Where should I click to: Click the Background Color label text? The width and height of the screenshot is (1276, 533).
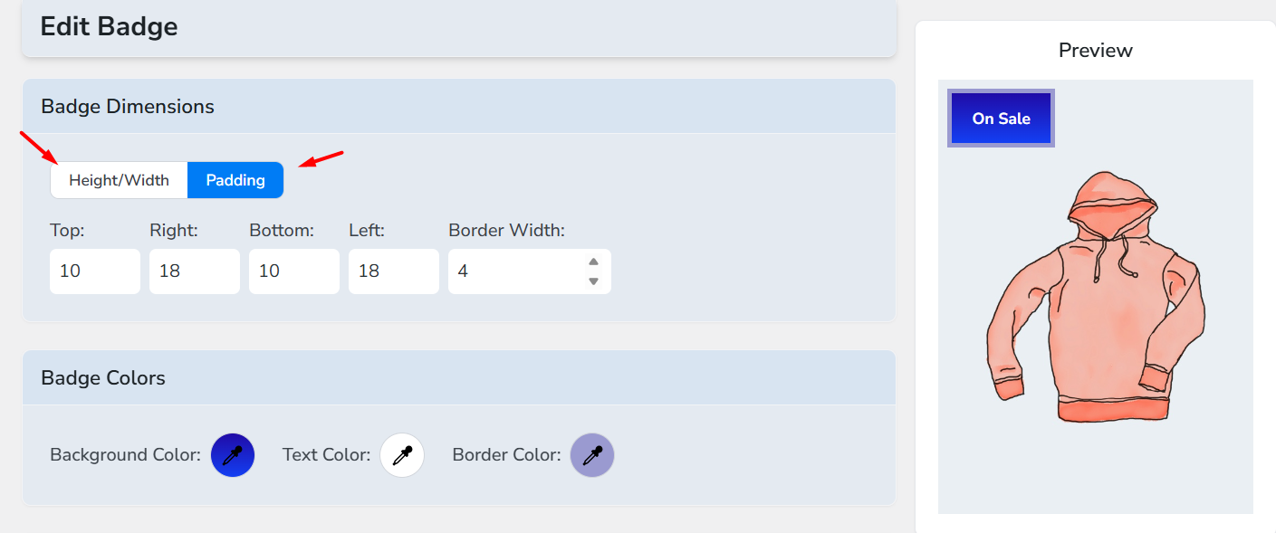coord(125,455)
